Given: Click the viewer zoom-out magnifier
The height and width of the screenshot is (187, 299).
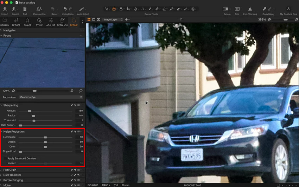Looking at the screenshot, I should (269, 19).
